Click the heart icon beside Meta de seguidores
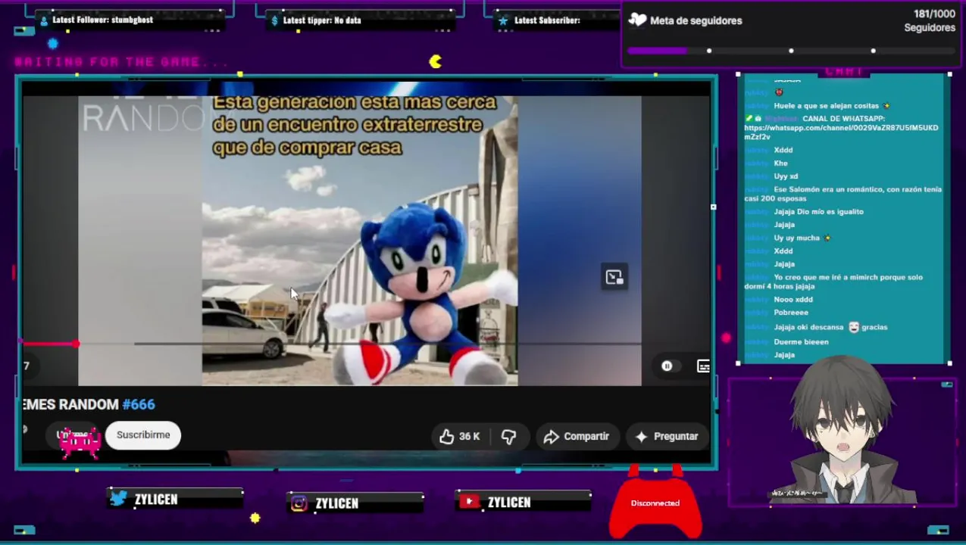Image resolution: width=966 pixels, height=545 pixels. (638, 20)
